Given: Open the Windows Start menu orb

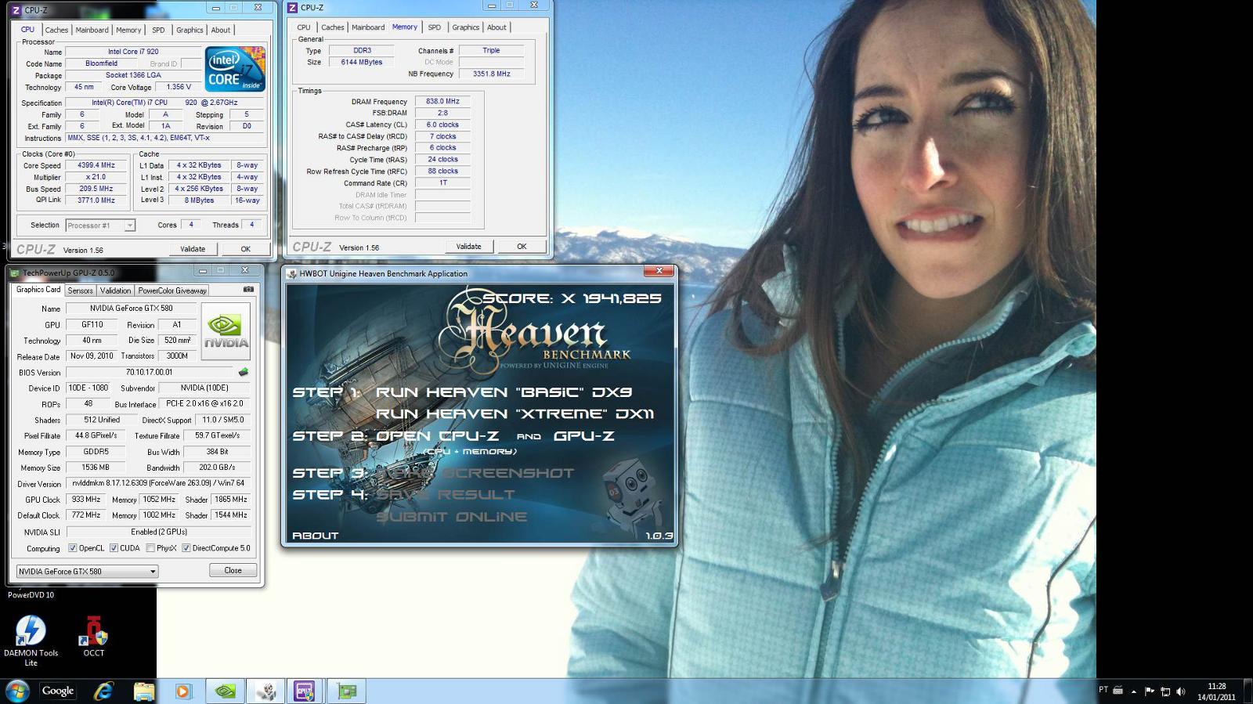Looking at the screenshot, I should [x=17, y=691].
